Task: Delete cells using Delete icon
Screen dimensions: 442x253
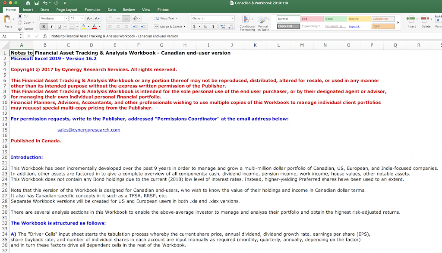Action: (426, 22)
